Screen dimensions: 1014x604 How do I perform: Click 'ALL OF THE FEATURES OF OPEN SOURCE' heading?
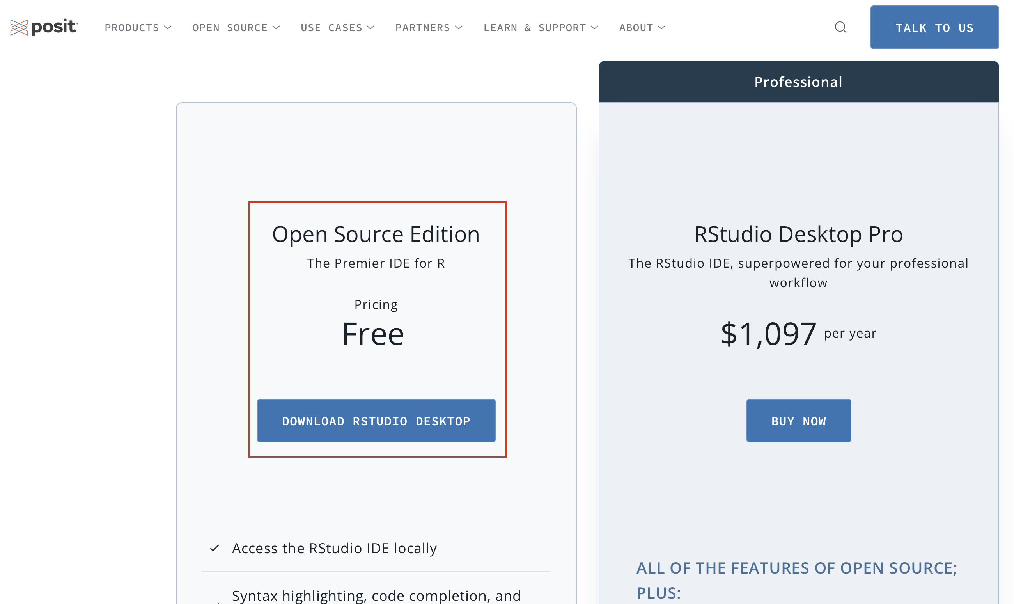coord(796,580)
